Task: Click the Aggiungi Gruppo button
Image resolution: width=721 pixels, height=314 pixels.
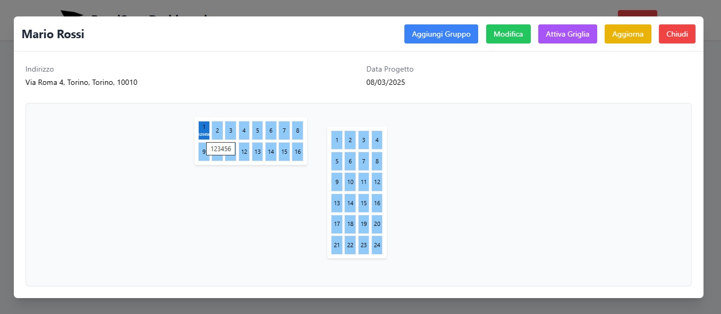Action: point(441,34)
